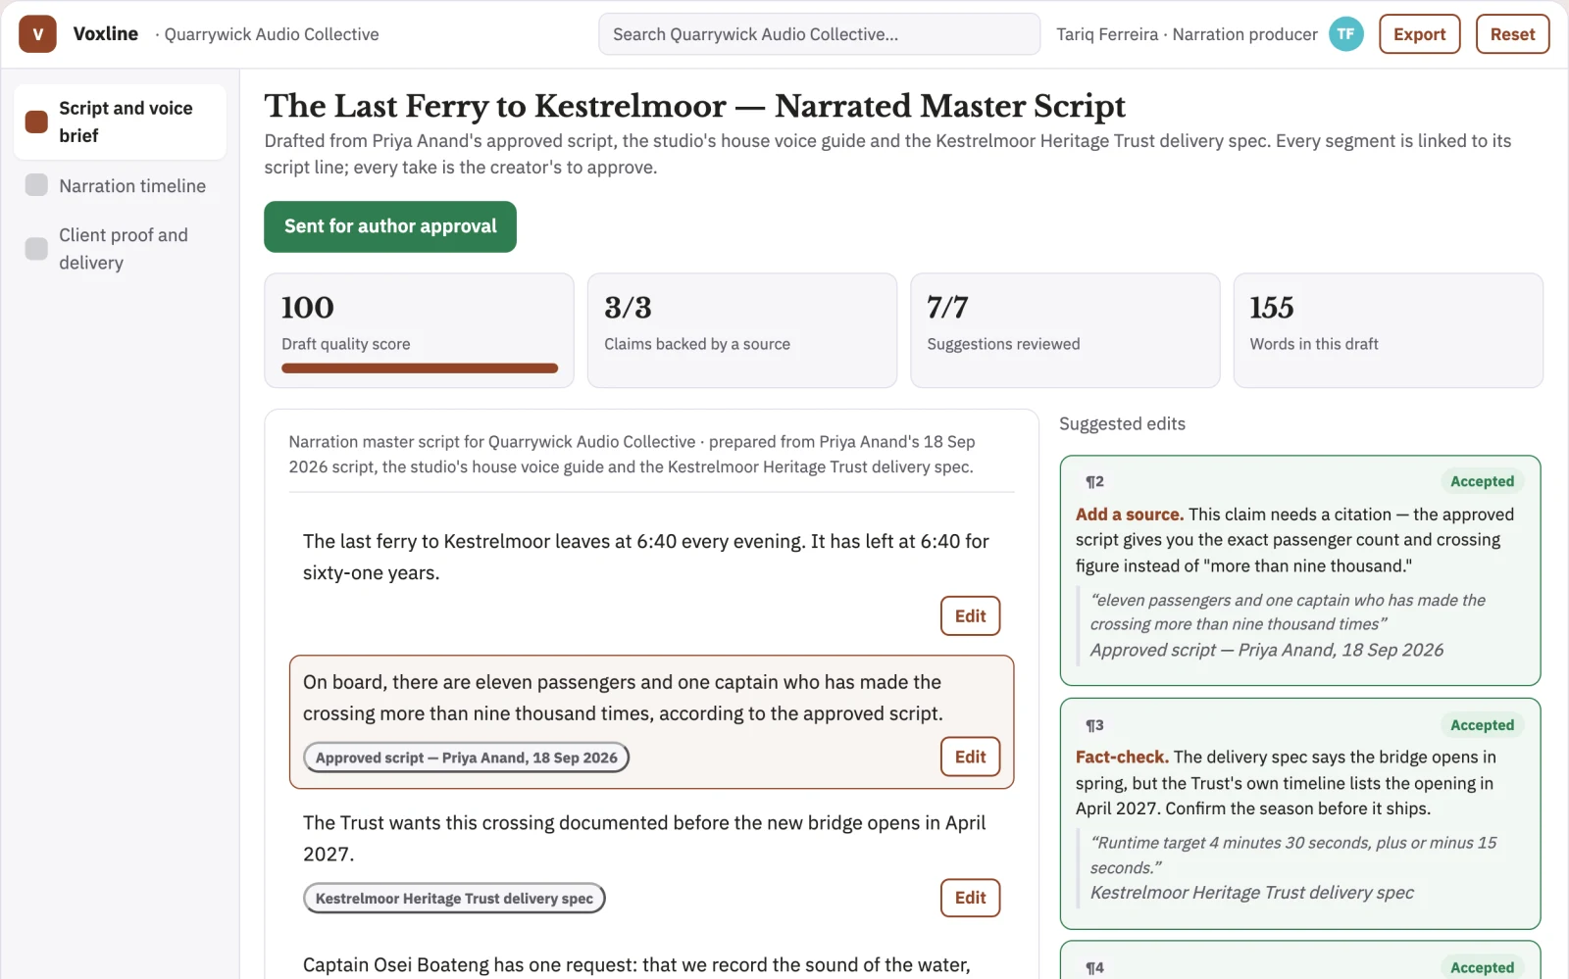Click the Reset button
The height and width of the screenshot is (979, 1569).
tap(1512, 34)
